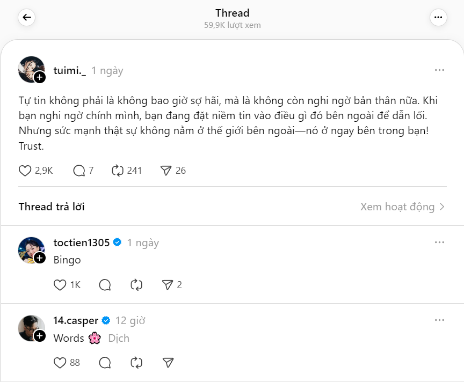Repost the tuimi._ thread

(x=118, y=171)
